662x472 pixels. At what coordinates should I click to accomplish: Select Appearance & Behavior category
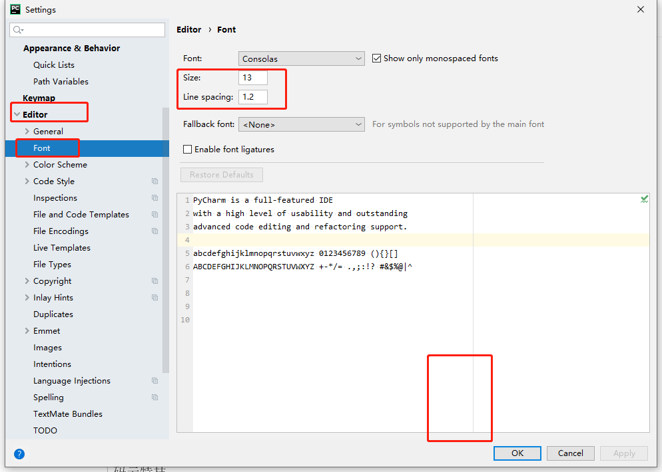[x=71, y=48]
